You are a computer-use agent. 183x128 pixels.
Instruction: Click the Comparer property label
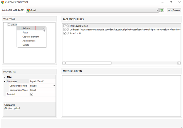[12, 81]
